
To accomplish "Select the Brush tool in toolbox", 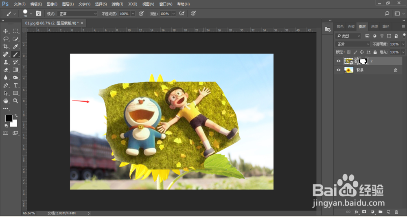I will coord(15,54).
